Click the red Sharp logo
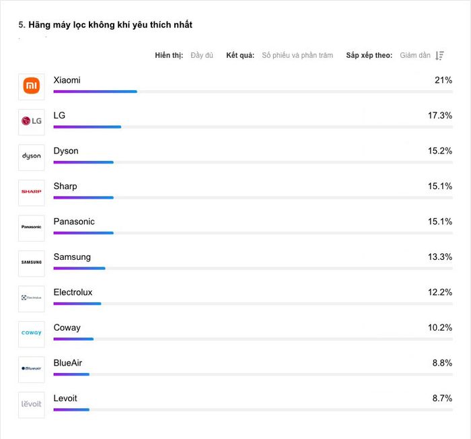Viewport: 471px width, 439px height. click(x=32, y=193)
